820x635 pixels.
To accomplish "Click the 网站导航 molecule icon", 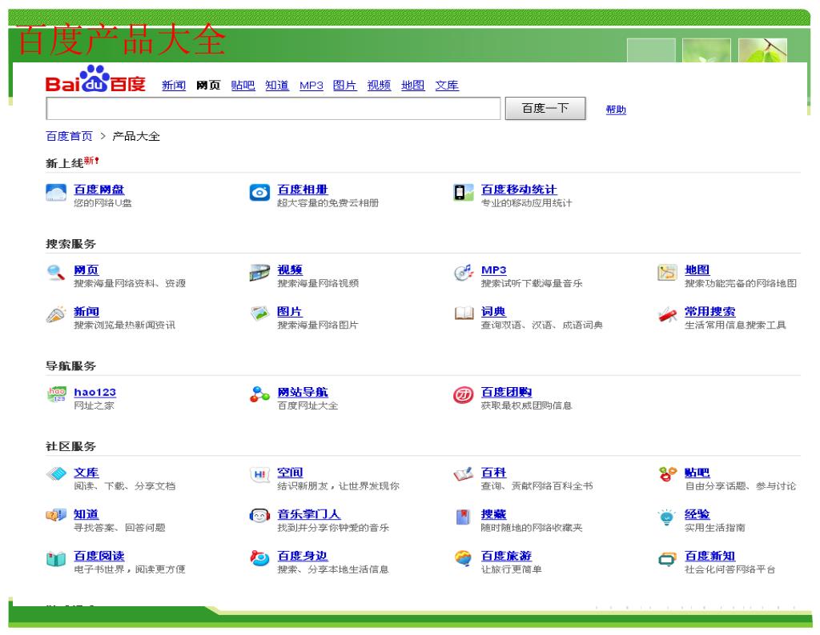I will point(259,395).
